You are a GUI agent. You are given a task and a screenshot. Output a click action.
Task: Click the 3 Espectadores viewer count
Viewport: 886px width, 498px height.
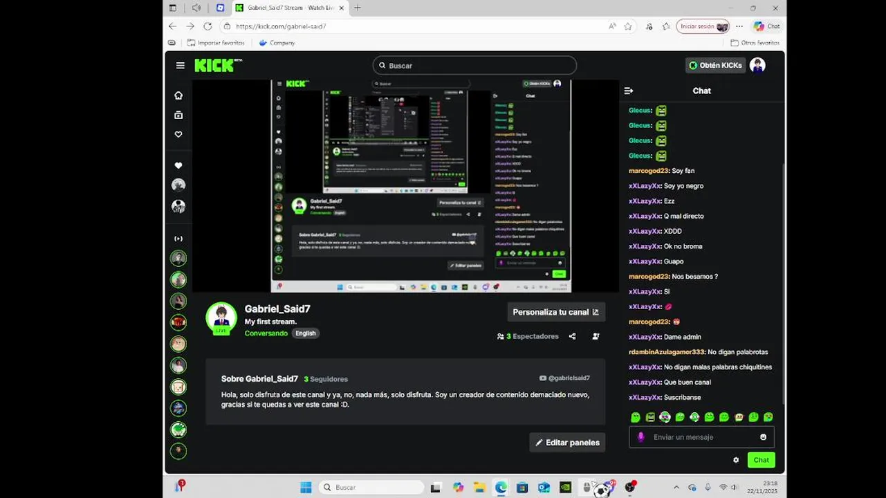click(528, 336)
